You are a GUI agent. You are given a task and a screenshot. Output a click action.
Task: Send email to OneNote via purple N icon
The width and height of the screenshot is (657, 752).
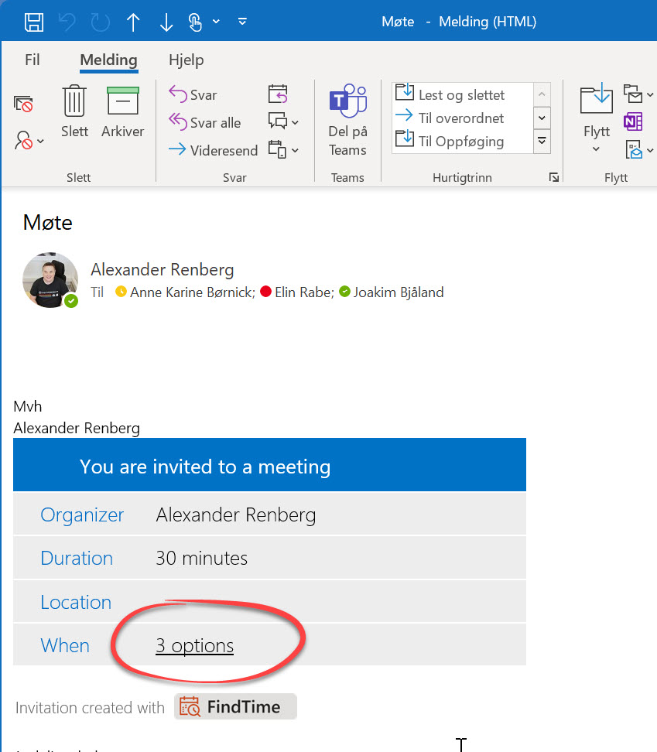(x=634, y=121)
